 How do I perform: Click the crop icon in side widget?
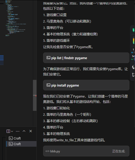(x=133, y=75)
